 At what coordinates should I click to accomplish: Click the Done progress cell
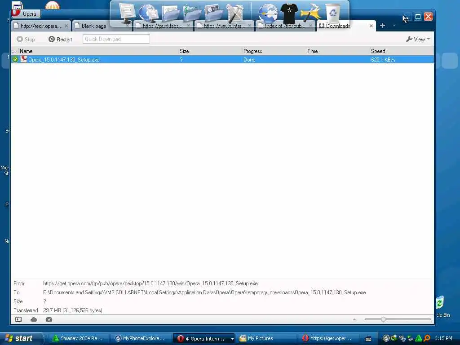pyautogui.click(x=249, y=60)
